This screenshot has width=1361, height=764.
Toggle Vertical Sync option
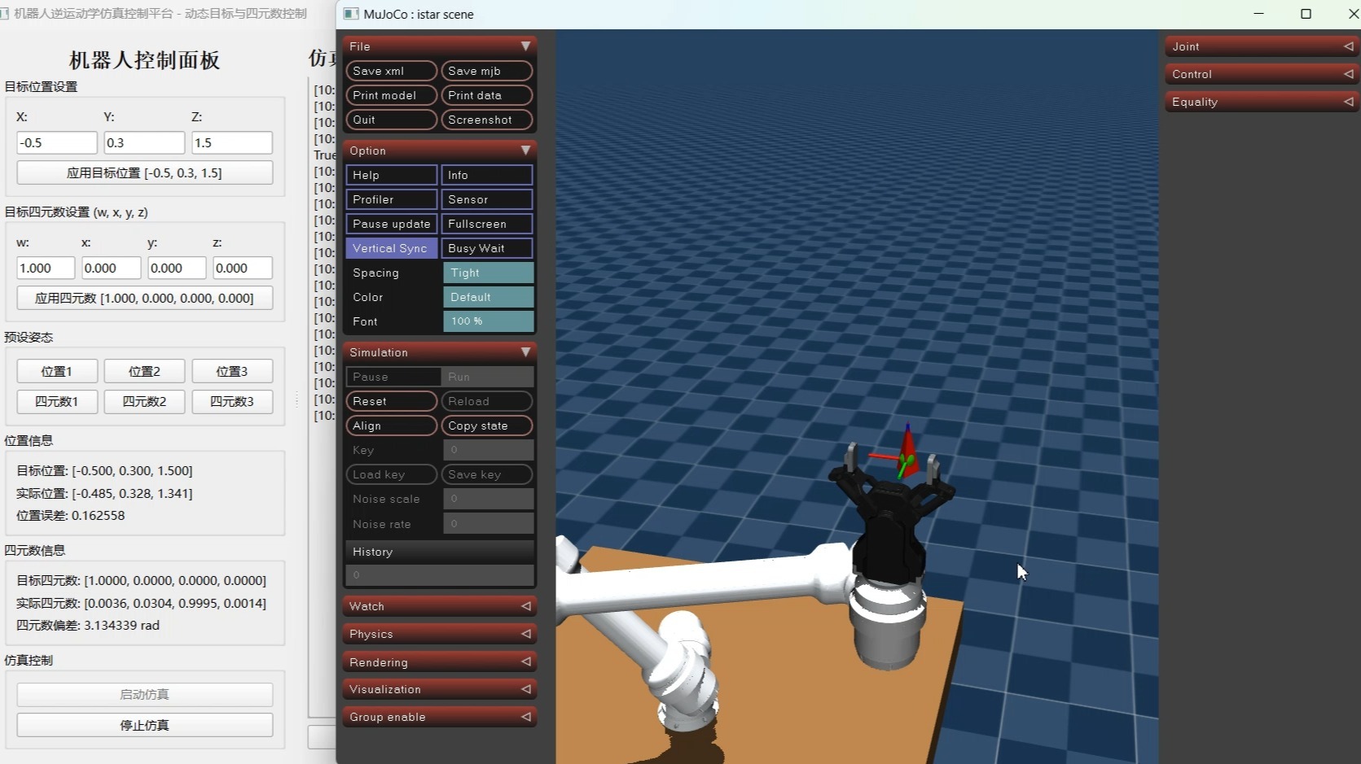click(391, 248)
